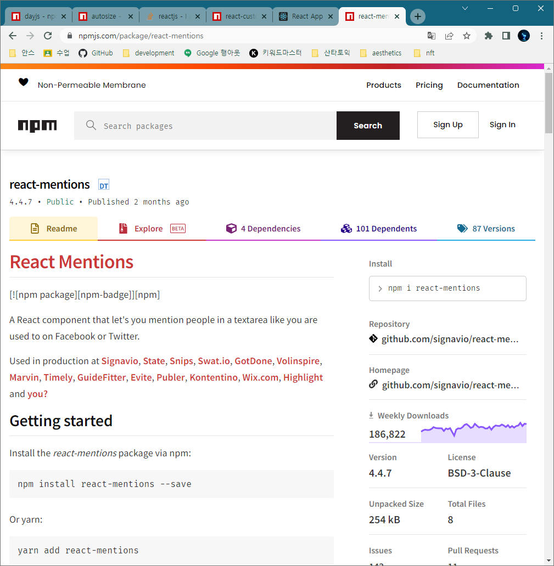This screenshot has height=566, width=554.
Task: Click the Public label
Action: (x=60, y=202)
